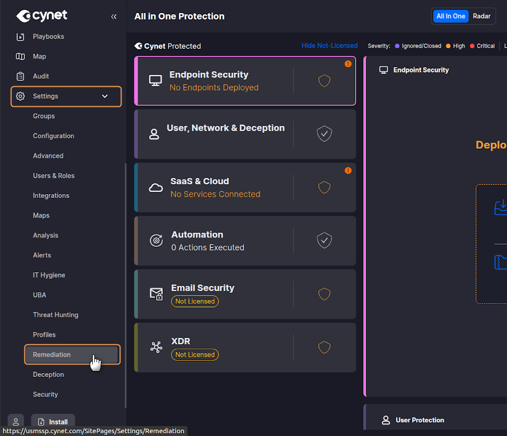Click the SaaS & Cloud cloud icon
This screenshot has height=436, width=507.
coord(156,188)
